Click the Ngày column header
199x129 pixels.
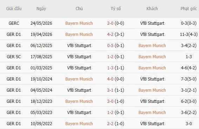[x=41, y=9]
